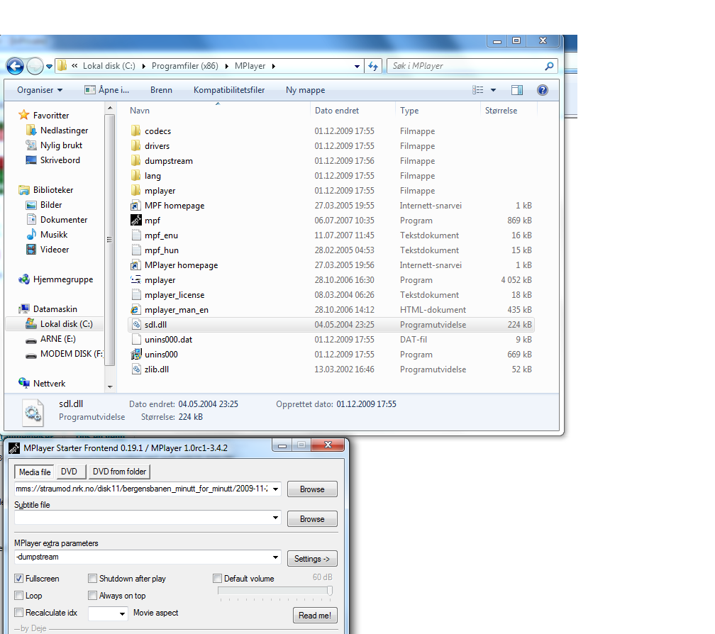Enable Default volume checkbox
Viewport: 715px width, 634px height.
pos(218,579)
